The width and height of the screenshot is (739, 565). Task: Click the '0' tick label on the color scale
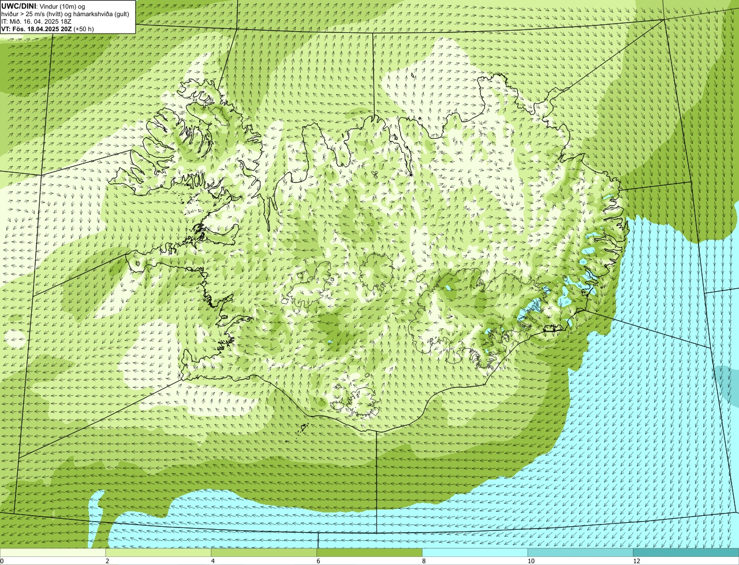coord(2,561)
